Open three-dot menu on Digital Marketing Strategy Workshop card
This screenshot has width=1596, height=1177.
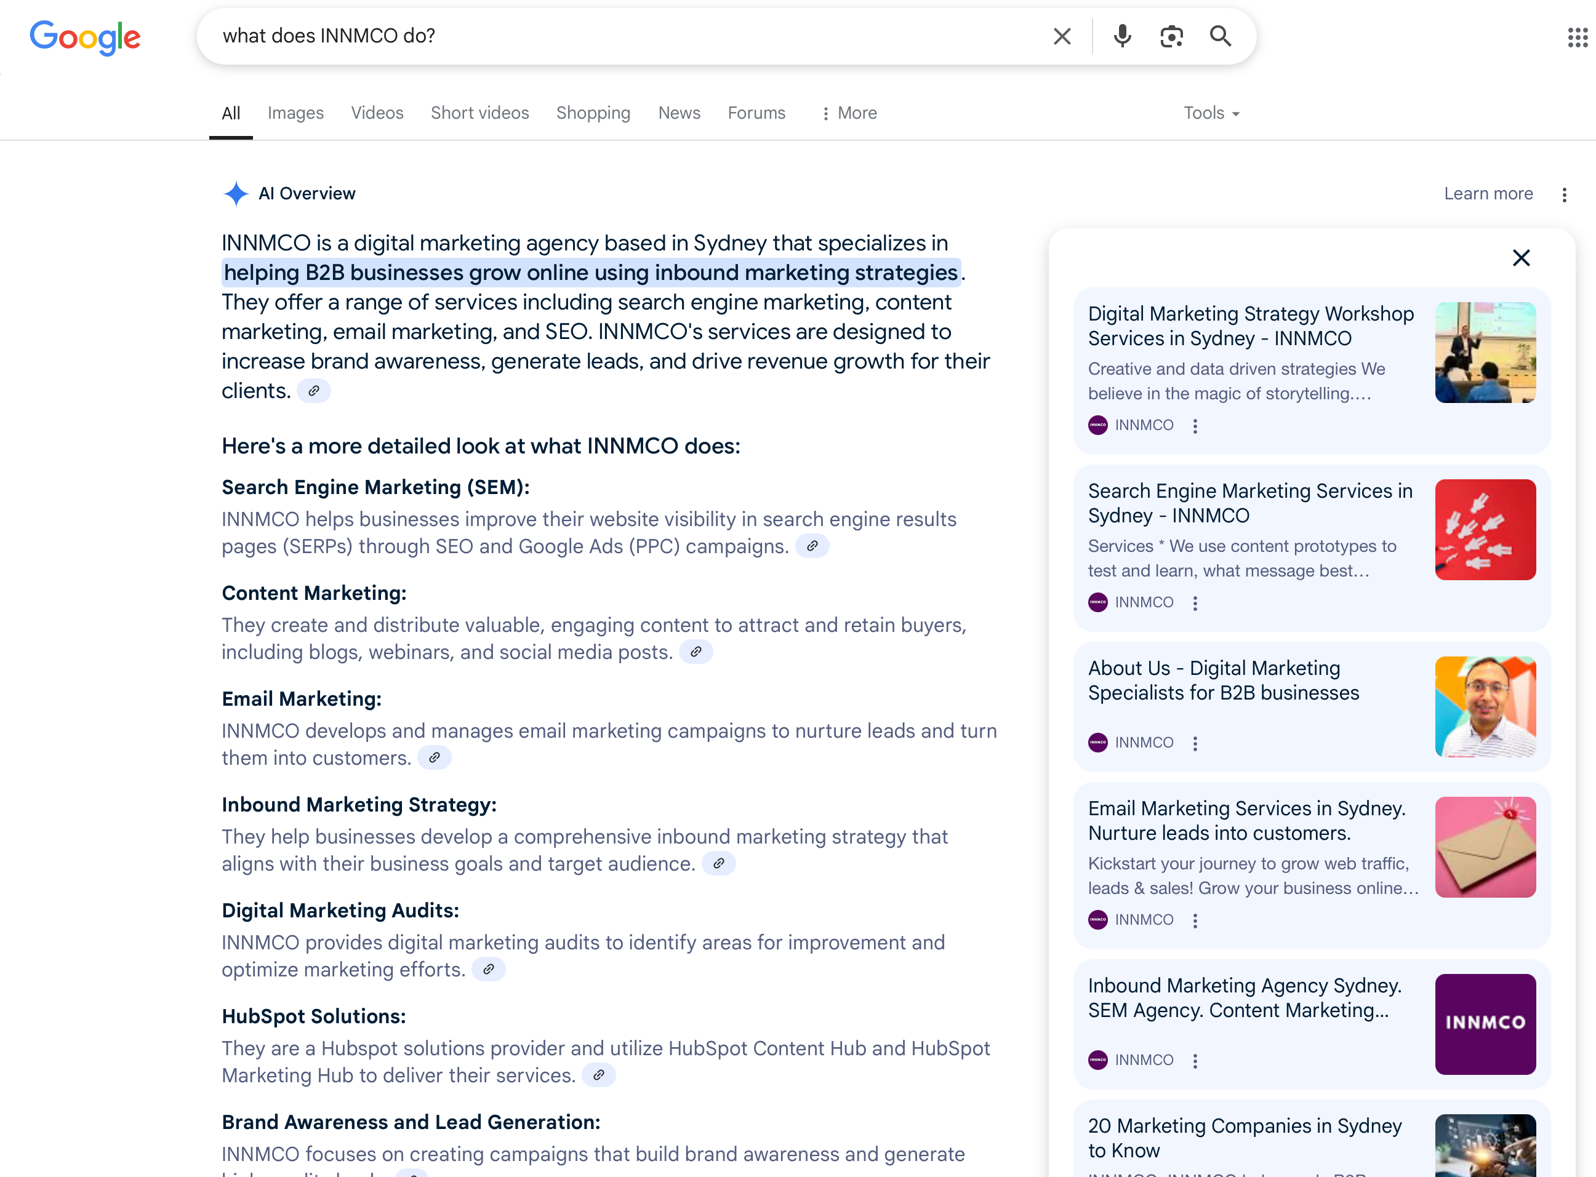(1195, 426)
